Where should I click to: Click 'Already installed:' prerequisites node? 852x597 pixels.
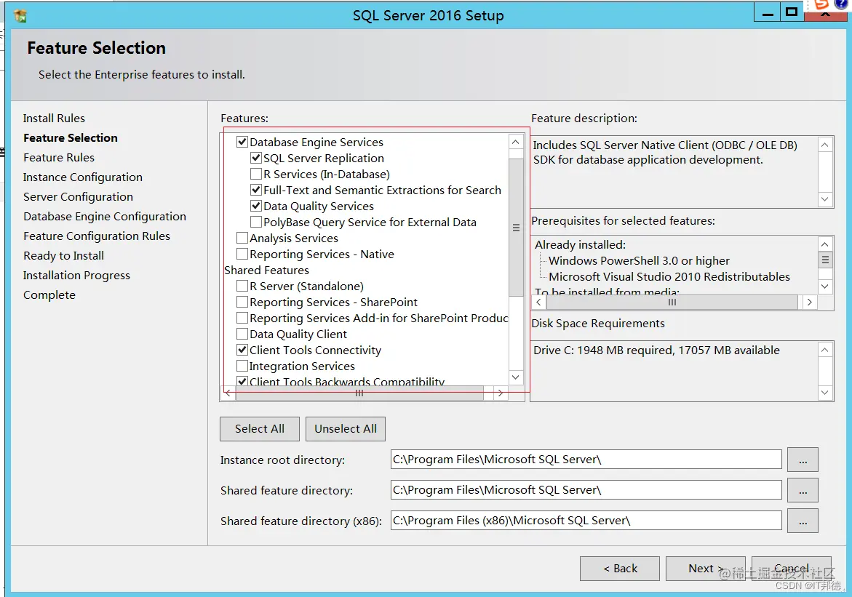(581, 245)
